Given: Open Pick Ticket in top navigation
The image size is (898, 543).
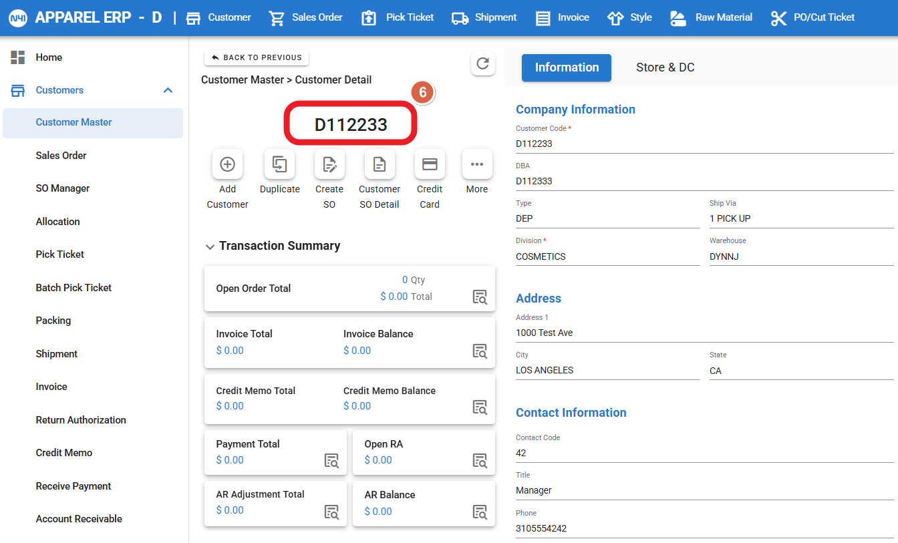Looking at the screenshot, I should click(x=398, y=18).
